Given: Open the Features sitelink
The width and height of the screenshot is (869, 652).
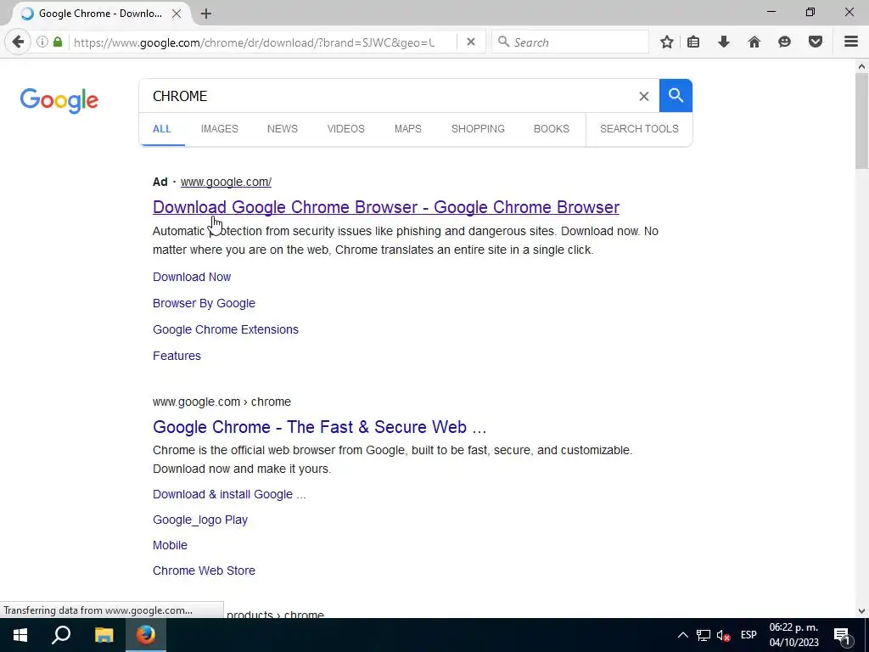Looking at the screenshot, I should pyautogui.click(x=177, y=356).
